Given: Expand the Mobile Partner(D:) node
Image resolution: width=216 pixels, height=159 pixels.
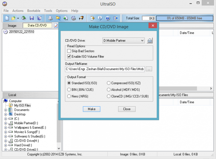Looking at the screenshot, I should pos(6,123).
